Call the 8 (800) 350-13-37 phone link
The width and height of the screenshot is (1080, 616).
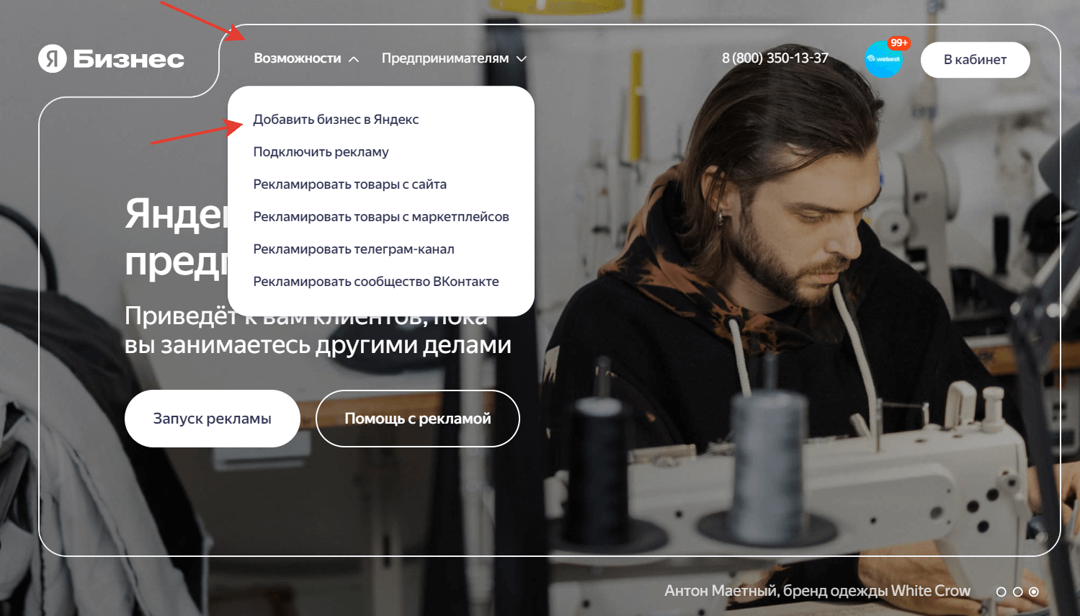[775, 58]
